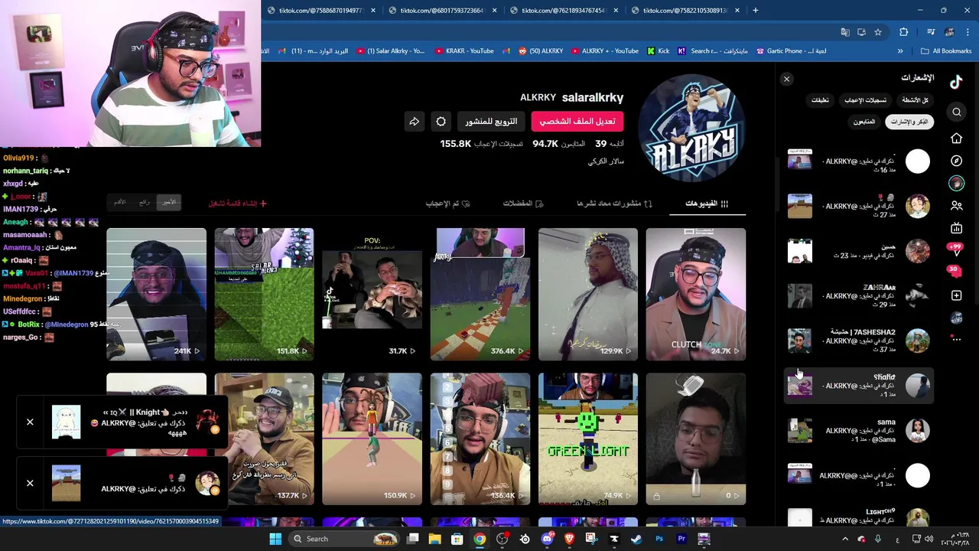Open the Chrome extensions puzzle icon
The width and height of the screenshot is (979, 551).
click(904, 32)
